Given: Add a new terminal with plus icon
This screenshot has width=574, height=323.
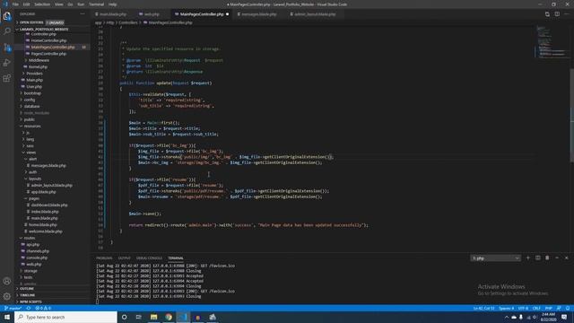Looking at the screenshot, I should tap(528, 258).
